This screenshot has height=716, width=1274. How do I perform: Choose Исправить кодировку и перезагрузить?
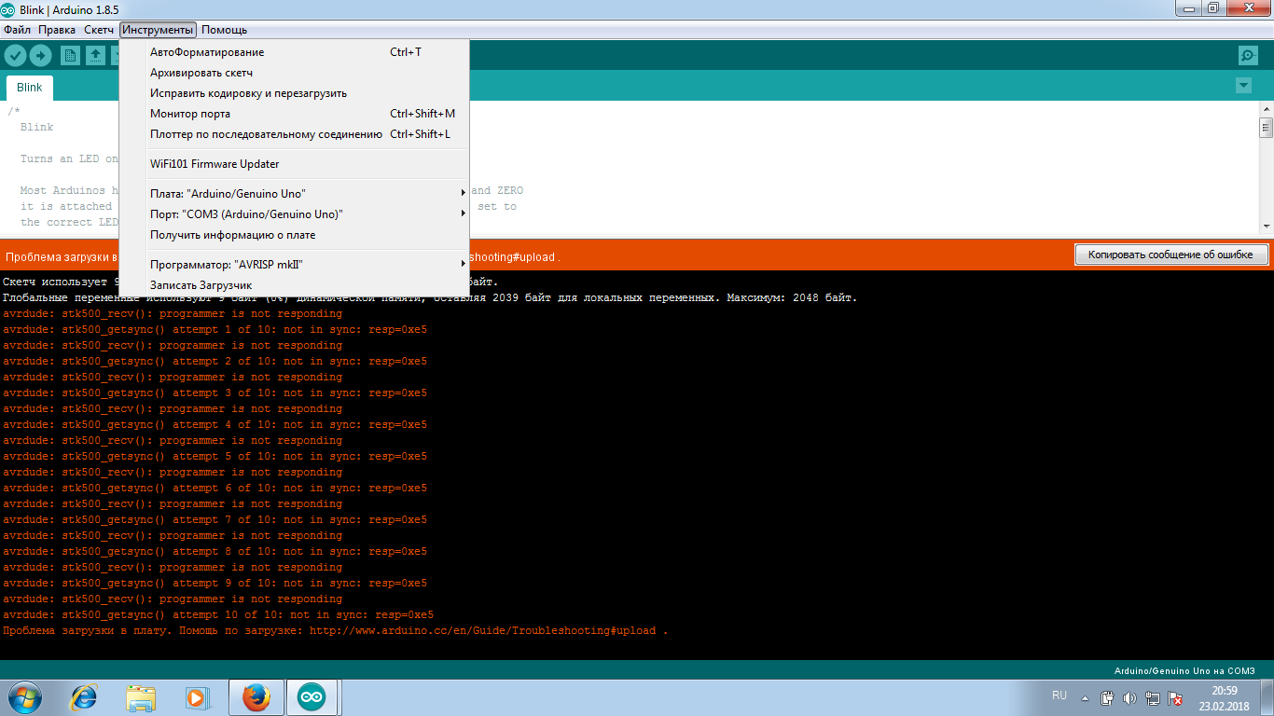pyautogui.click(x=294, y=93)
